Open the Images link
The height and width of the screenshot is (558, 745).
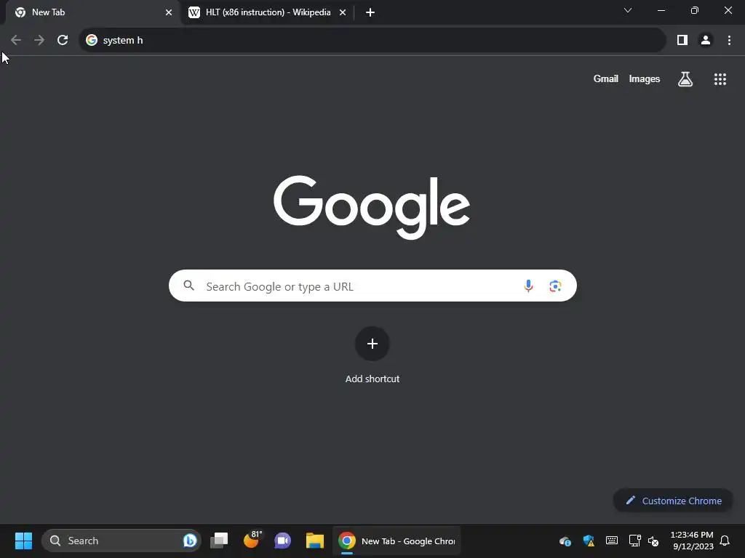[x=645, y=78]
